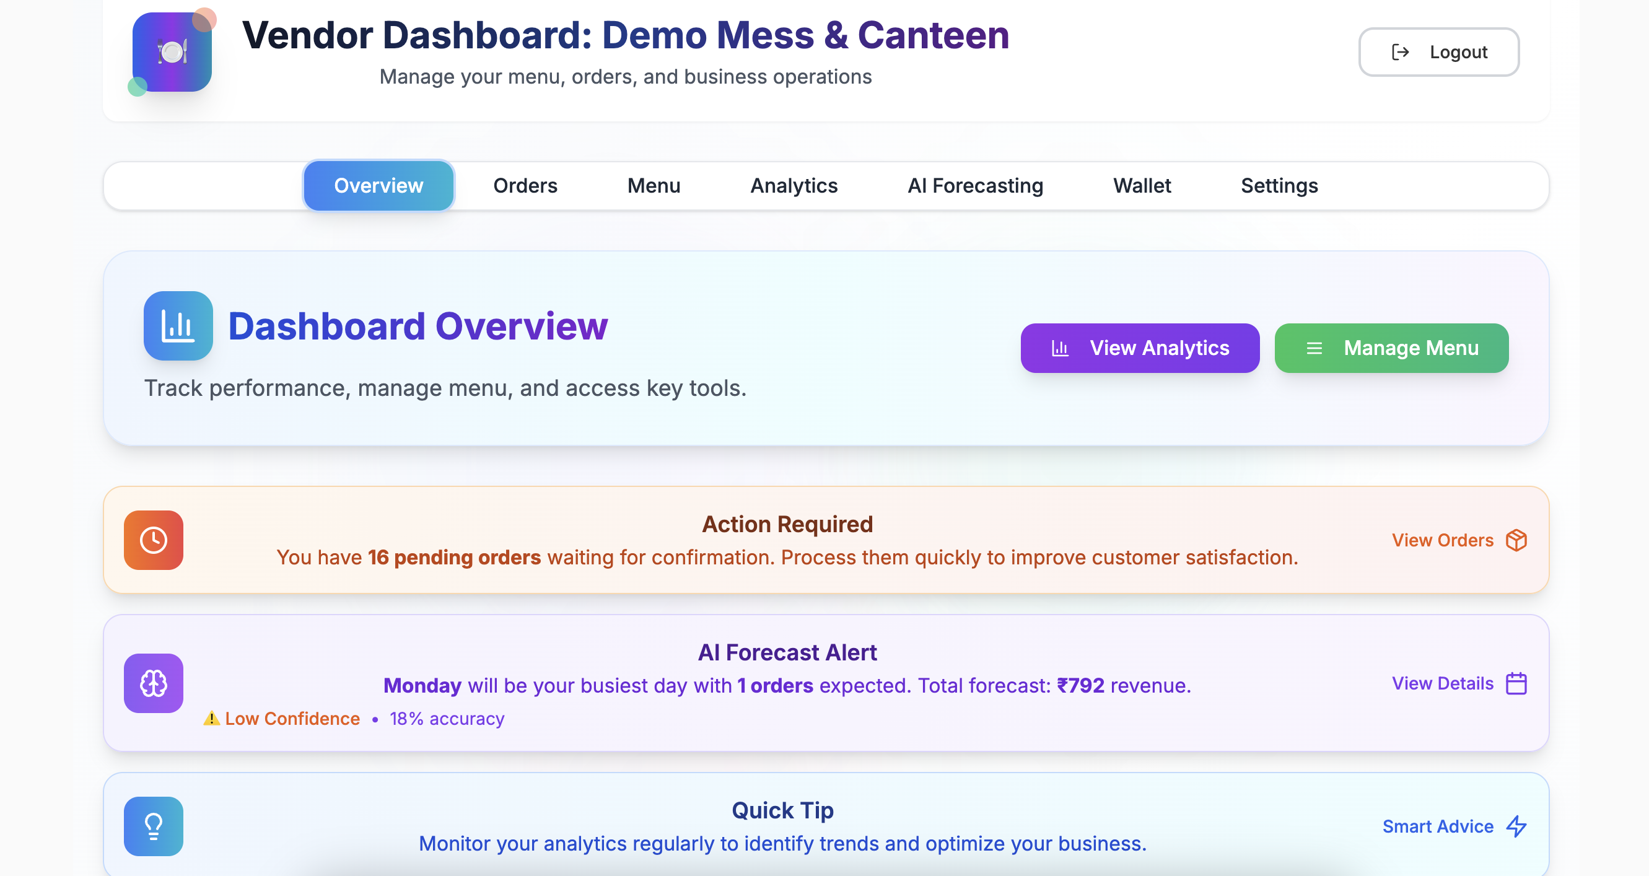The width and height of the screenshot is (1649, 876).
Task: Click the lightning bolt Smart Advice icon
Action: pyautogui.click(x=1516, y=826)
